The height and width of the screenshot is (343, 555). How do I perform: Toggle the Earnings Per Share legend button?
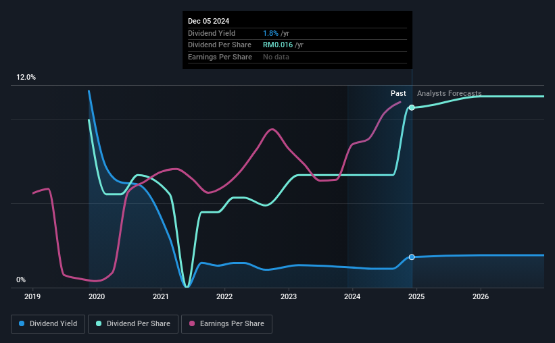point(226,324)
